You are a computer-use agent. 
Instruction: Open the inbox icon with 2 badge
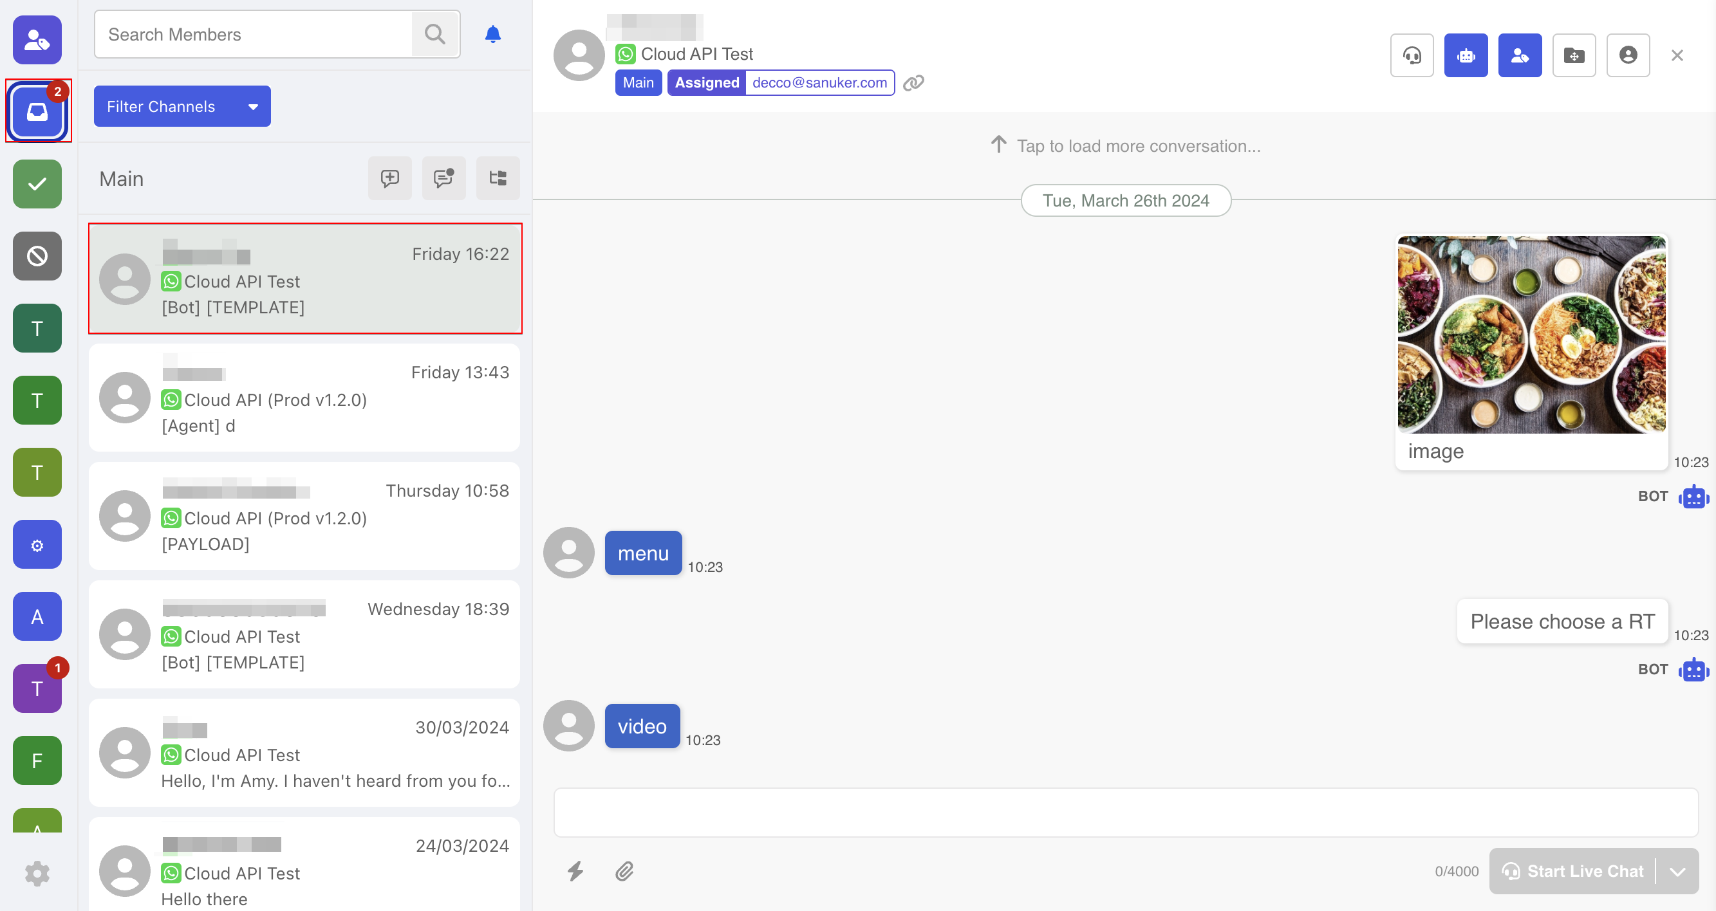click(37, 111)
